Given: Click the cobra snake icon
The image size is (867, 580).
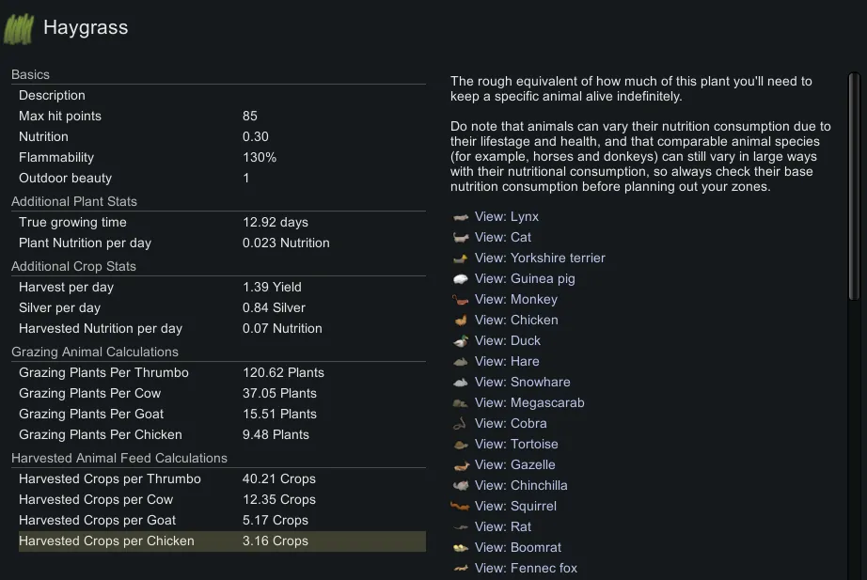Looking at the screenshot, I should (461, 424).
